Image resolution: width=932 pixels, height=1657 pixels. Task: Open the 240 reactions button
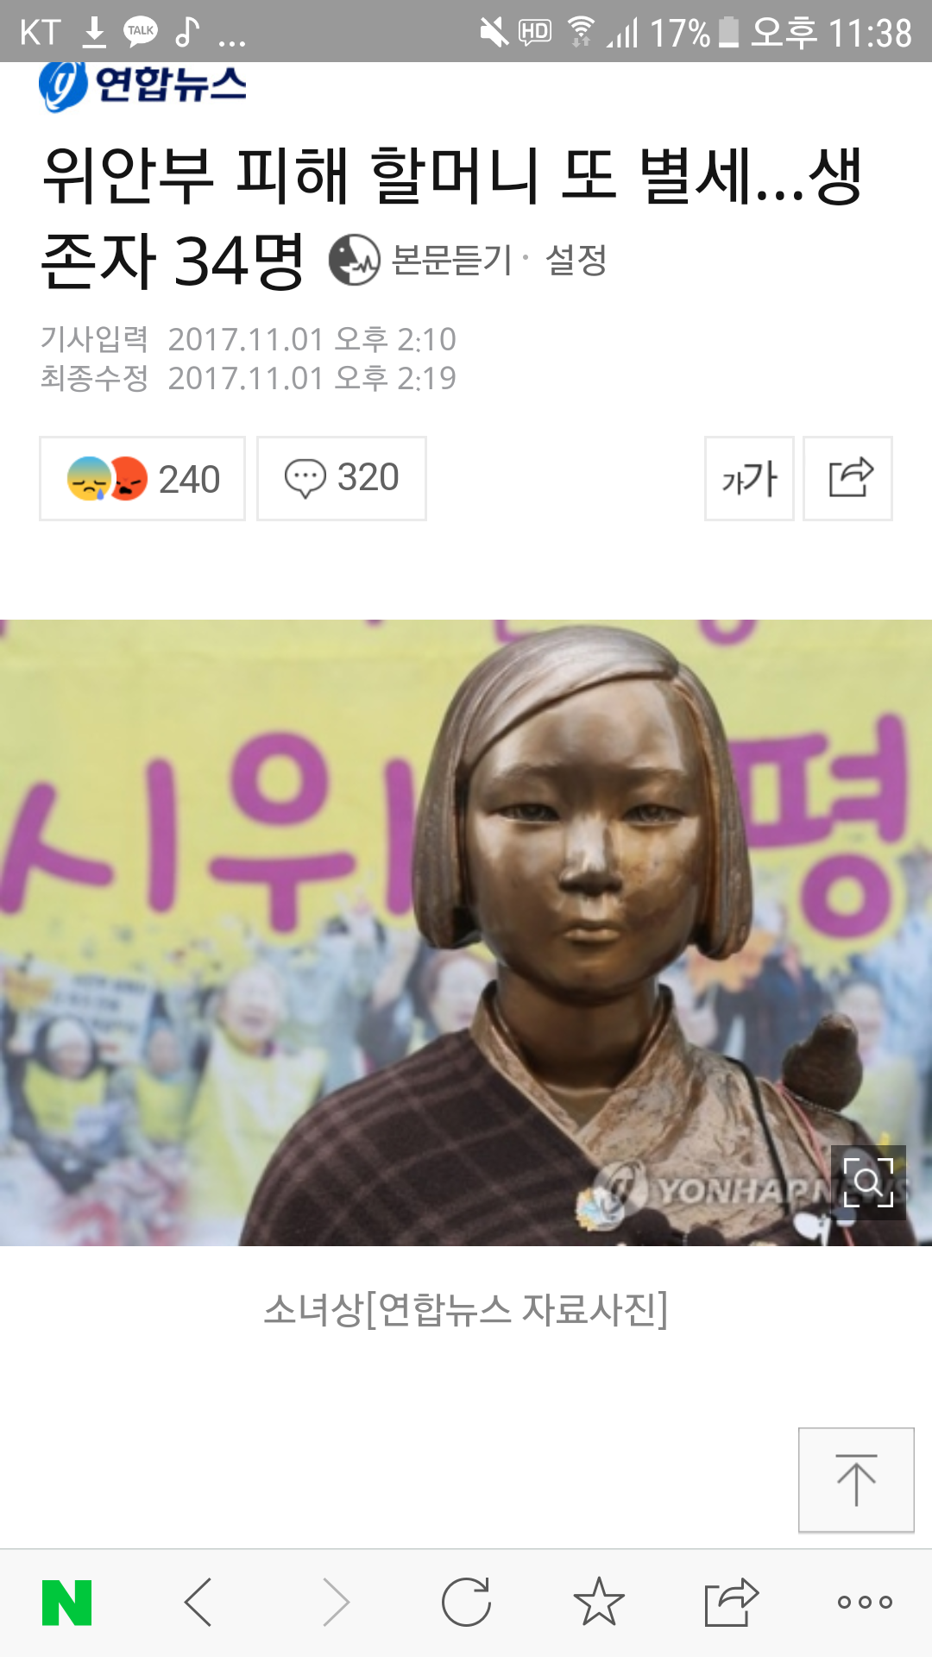pos(142,479)
